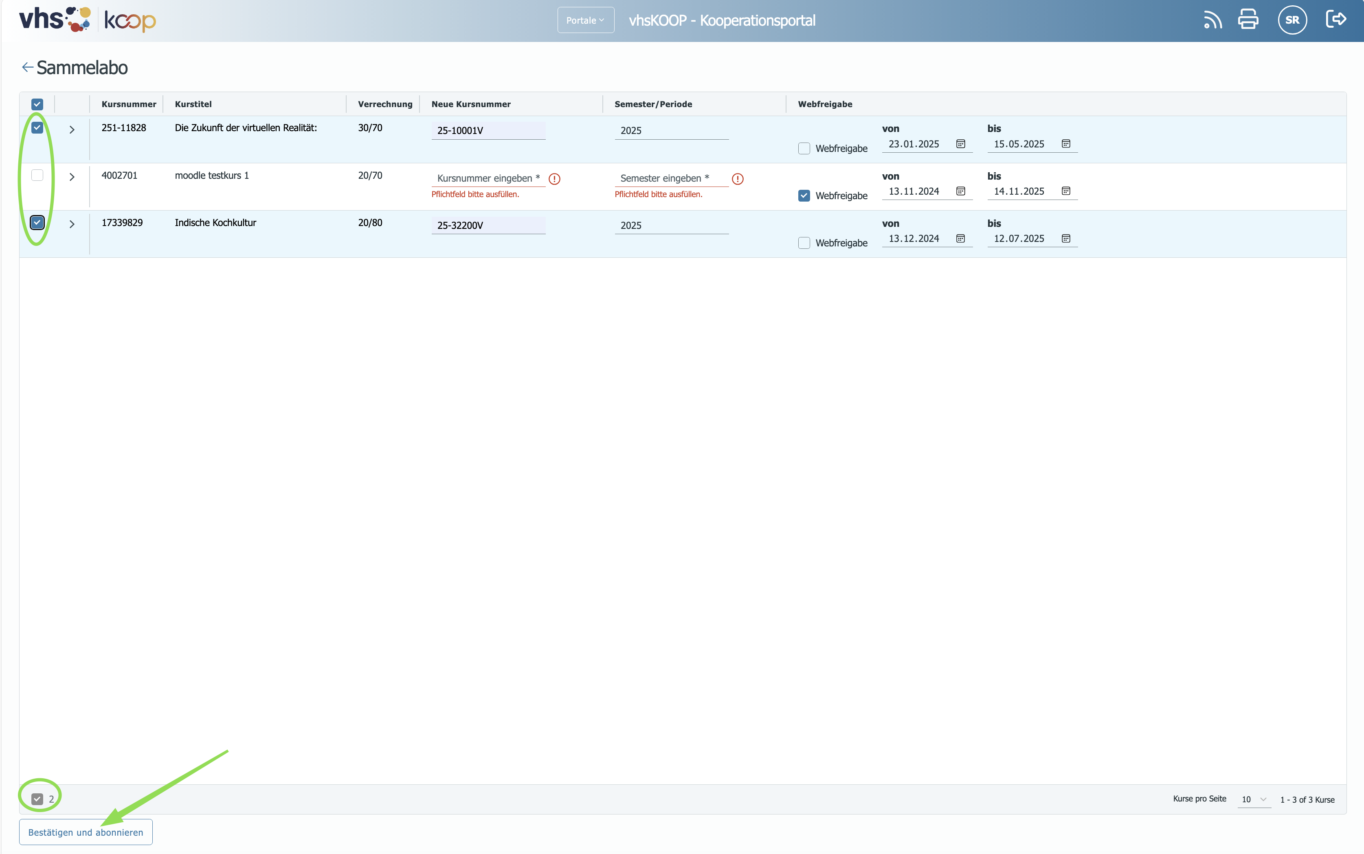This screenshot has width=1364, height=854.
Task: Click the vhs koop logo
Action: pos(88,20)
